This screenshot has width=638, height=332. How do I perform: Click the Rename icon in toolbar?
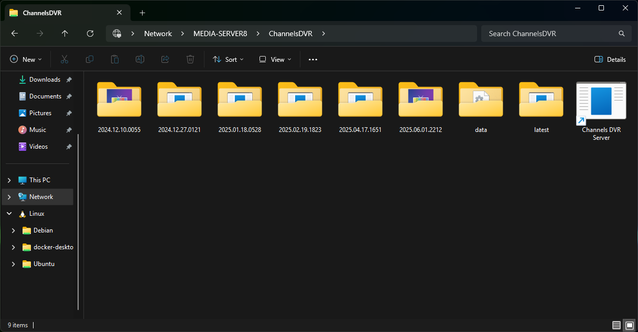[x=140, y=60]
